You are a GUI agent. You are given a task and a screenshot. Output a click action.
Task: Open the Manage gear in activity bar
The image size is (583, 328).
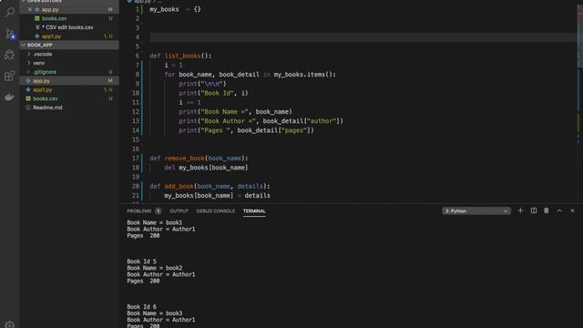[10, 324]
